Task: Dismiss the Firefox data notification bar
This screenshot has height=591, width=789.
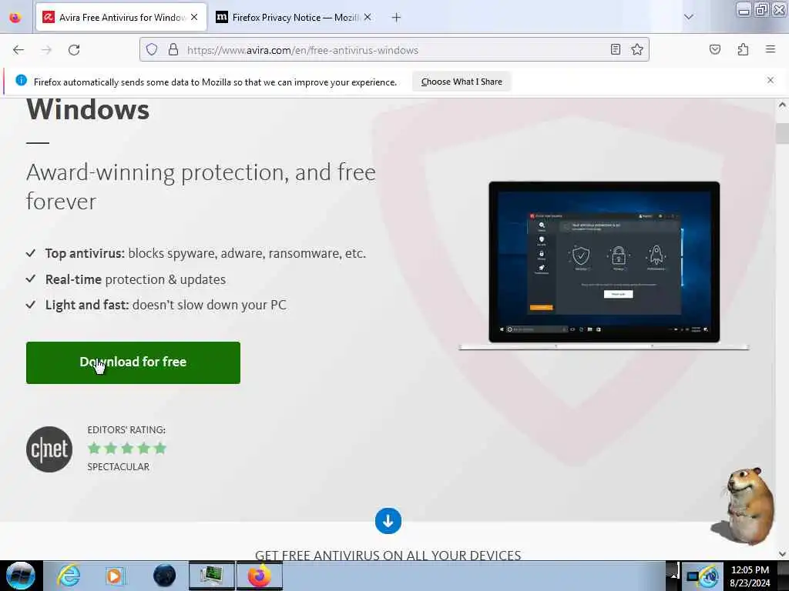Action: [770, 80]
